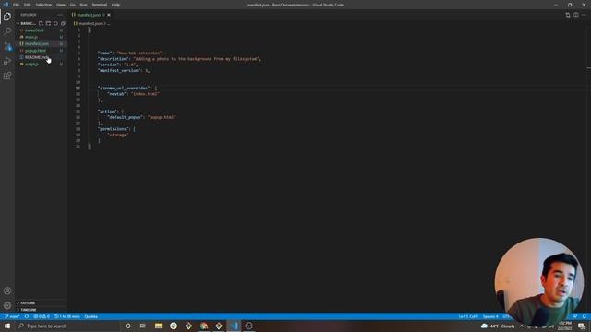Viewport: 591px width, 332px height.
Task: Open the Search view in activity bar
Action: (x=7, y=30)
